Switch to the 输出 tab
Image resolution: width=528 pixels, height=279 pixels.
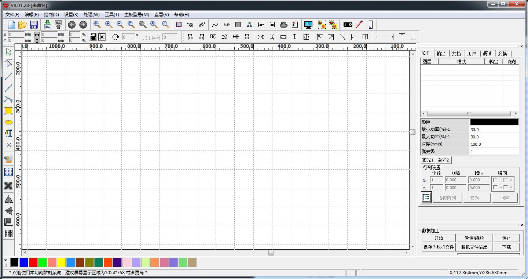441,54
